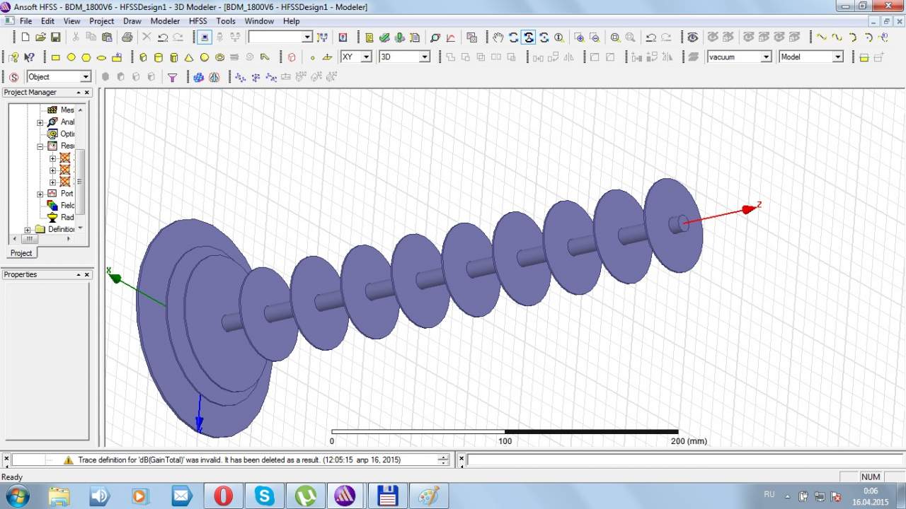
Task: Toggle the highlighted select mode button
Action: click(x=205, y=37)
